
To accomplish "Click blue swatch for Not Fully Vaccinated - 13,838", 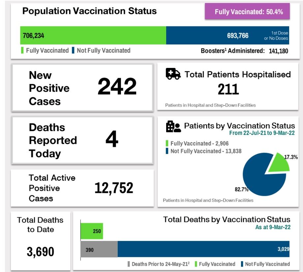I will click(167, 151).
